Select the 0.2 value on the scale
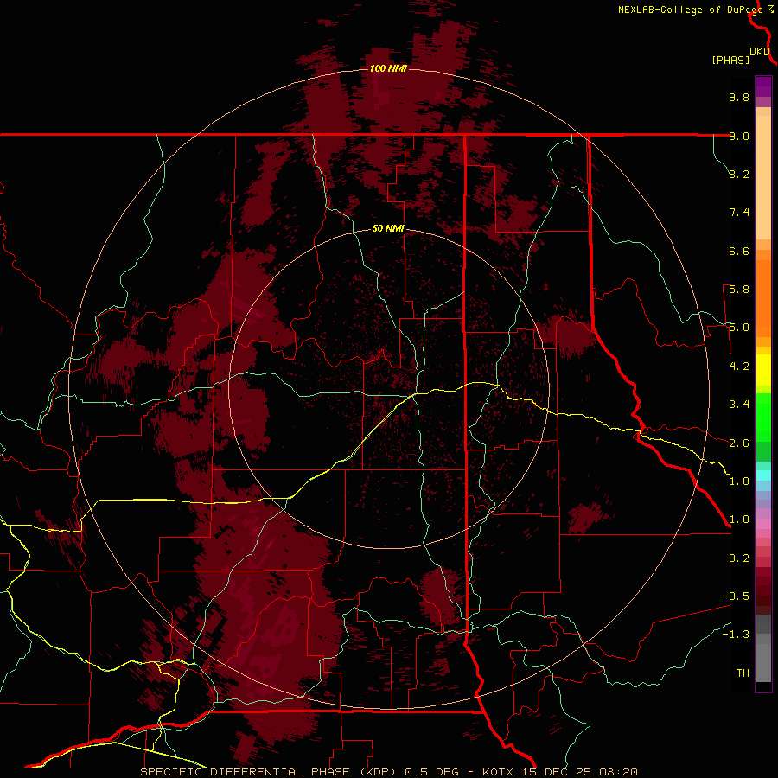The image size is (778, 778). point(739,558)
